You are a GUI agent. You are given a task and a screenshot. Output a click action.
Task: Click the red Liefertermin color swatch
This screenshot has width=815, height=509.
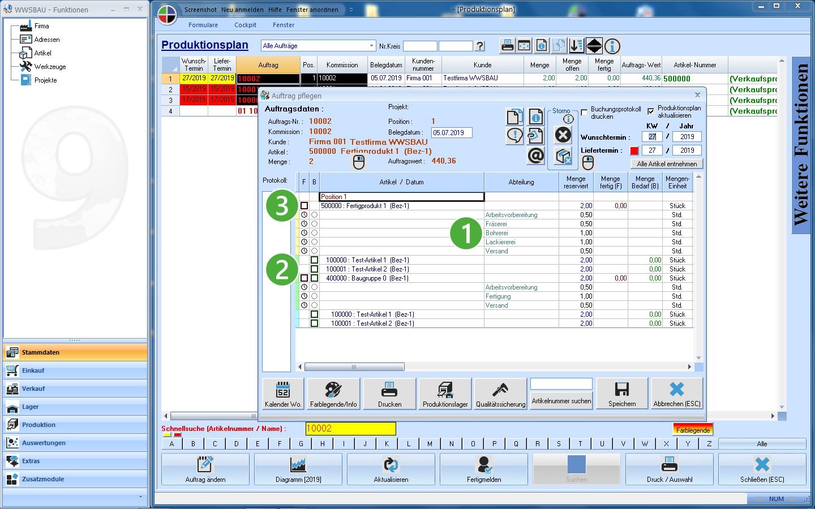coord(634,150)
